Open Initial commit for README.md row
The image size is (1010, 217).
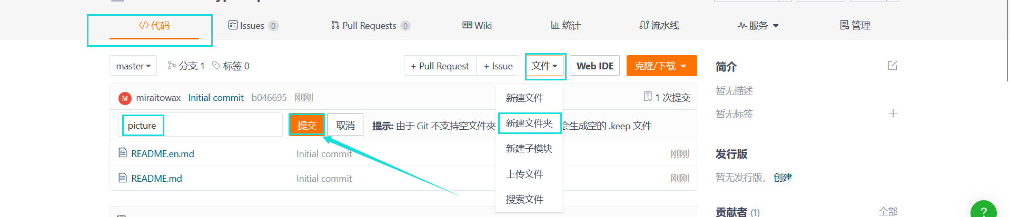(x=324, y=178)
